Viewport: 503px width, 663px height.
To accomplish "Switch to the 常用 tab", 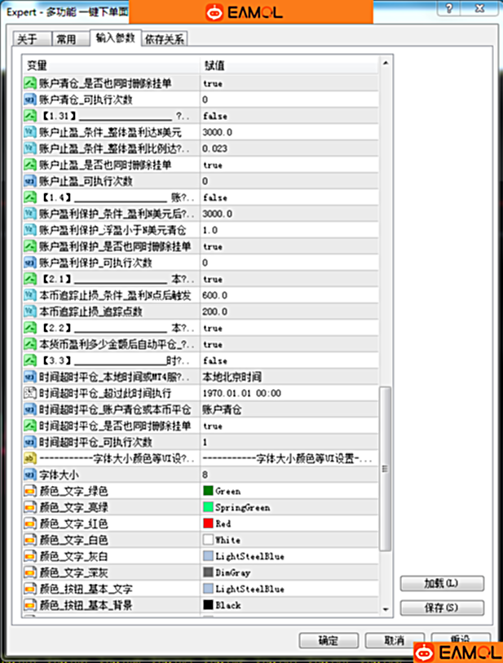I will (x=67, y=39).
